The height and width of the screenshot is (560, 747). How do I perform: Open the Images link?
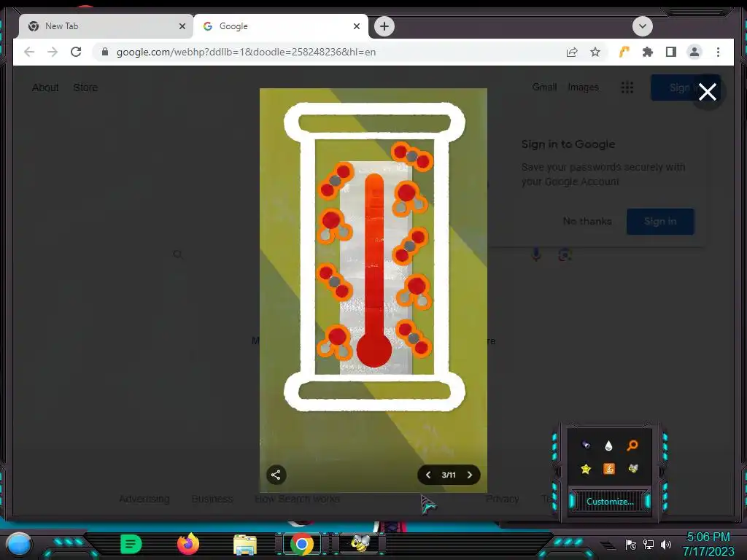pos(583,87)
